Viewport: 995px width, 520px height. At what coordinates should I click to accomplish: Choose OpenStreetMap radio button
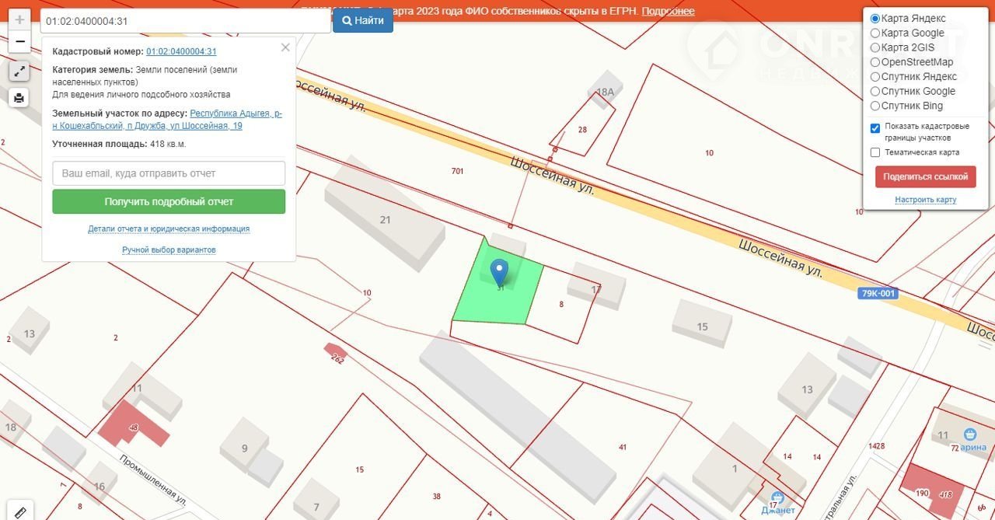(x=875, y=62)
